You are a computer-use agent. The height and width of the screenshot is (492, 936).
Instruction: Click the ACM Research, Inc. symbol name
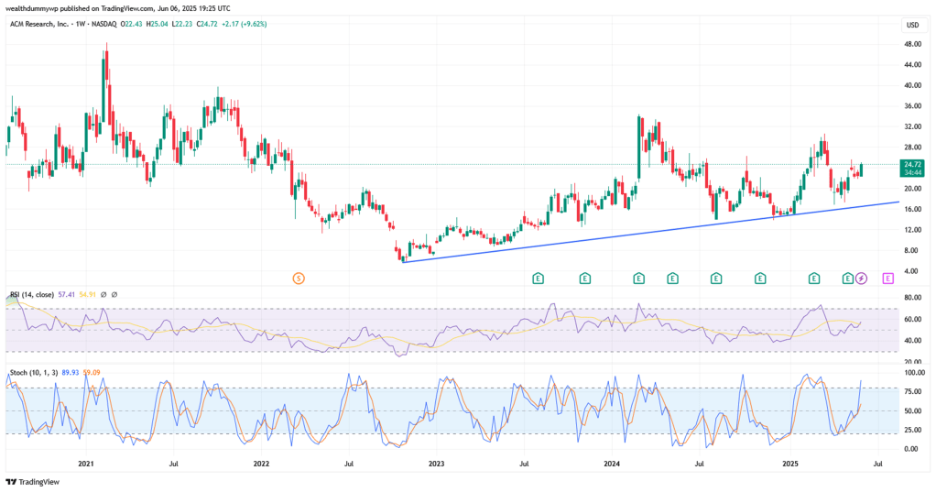tap(39, 25)
